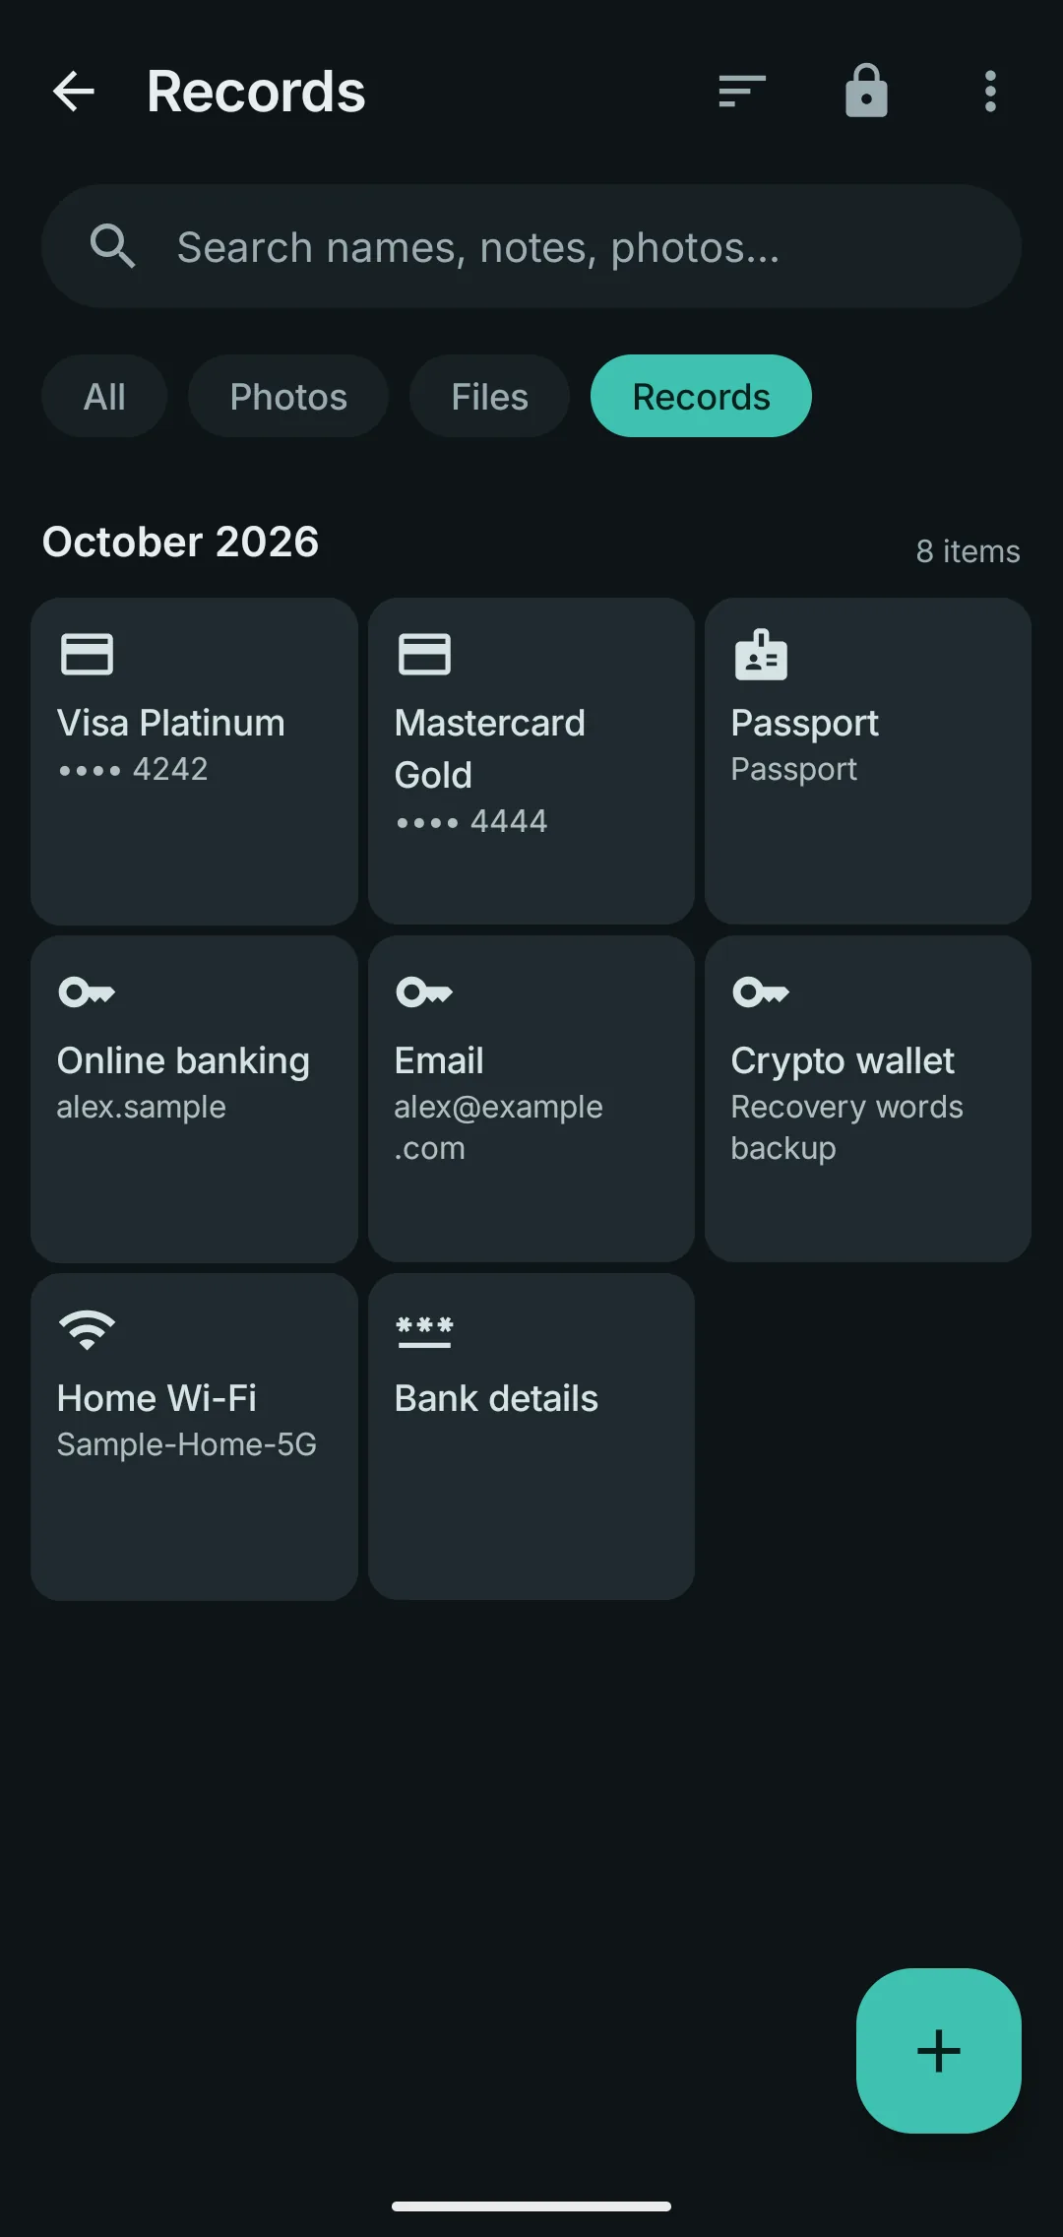Tap the lock vault icon
Image resolution: width=1063 pixels, height=2237 pixels.
coord(866,92)
